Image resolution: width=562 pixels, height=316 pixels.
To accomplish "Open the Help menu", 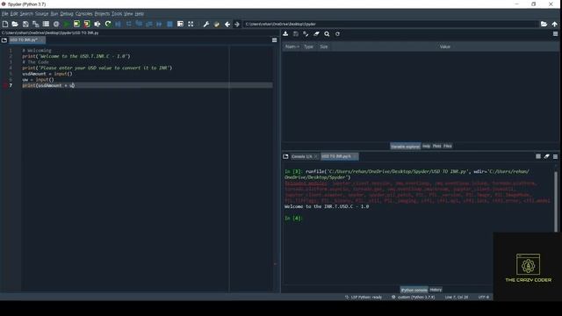I will pos(140,14).
